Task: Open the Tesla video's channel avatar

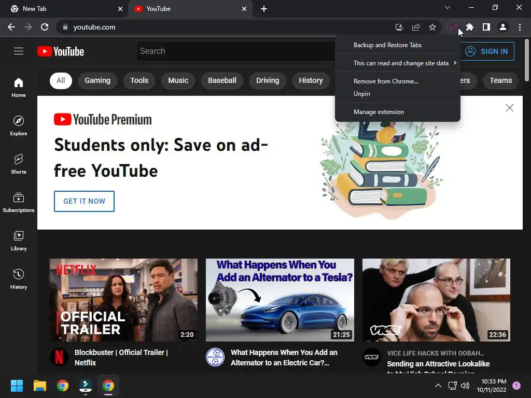Action: [x=215, y=357]
